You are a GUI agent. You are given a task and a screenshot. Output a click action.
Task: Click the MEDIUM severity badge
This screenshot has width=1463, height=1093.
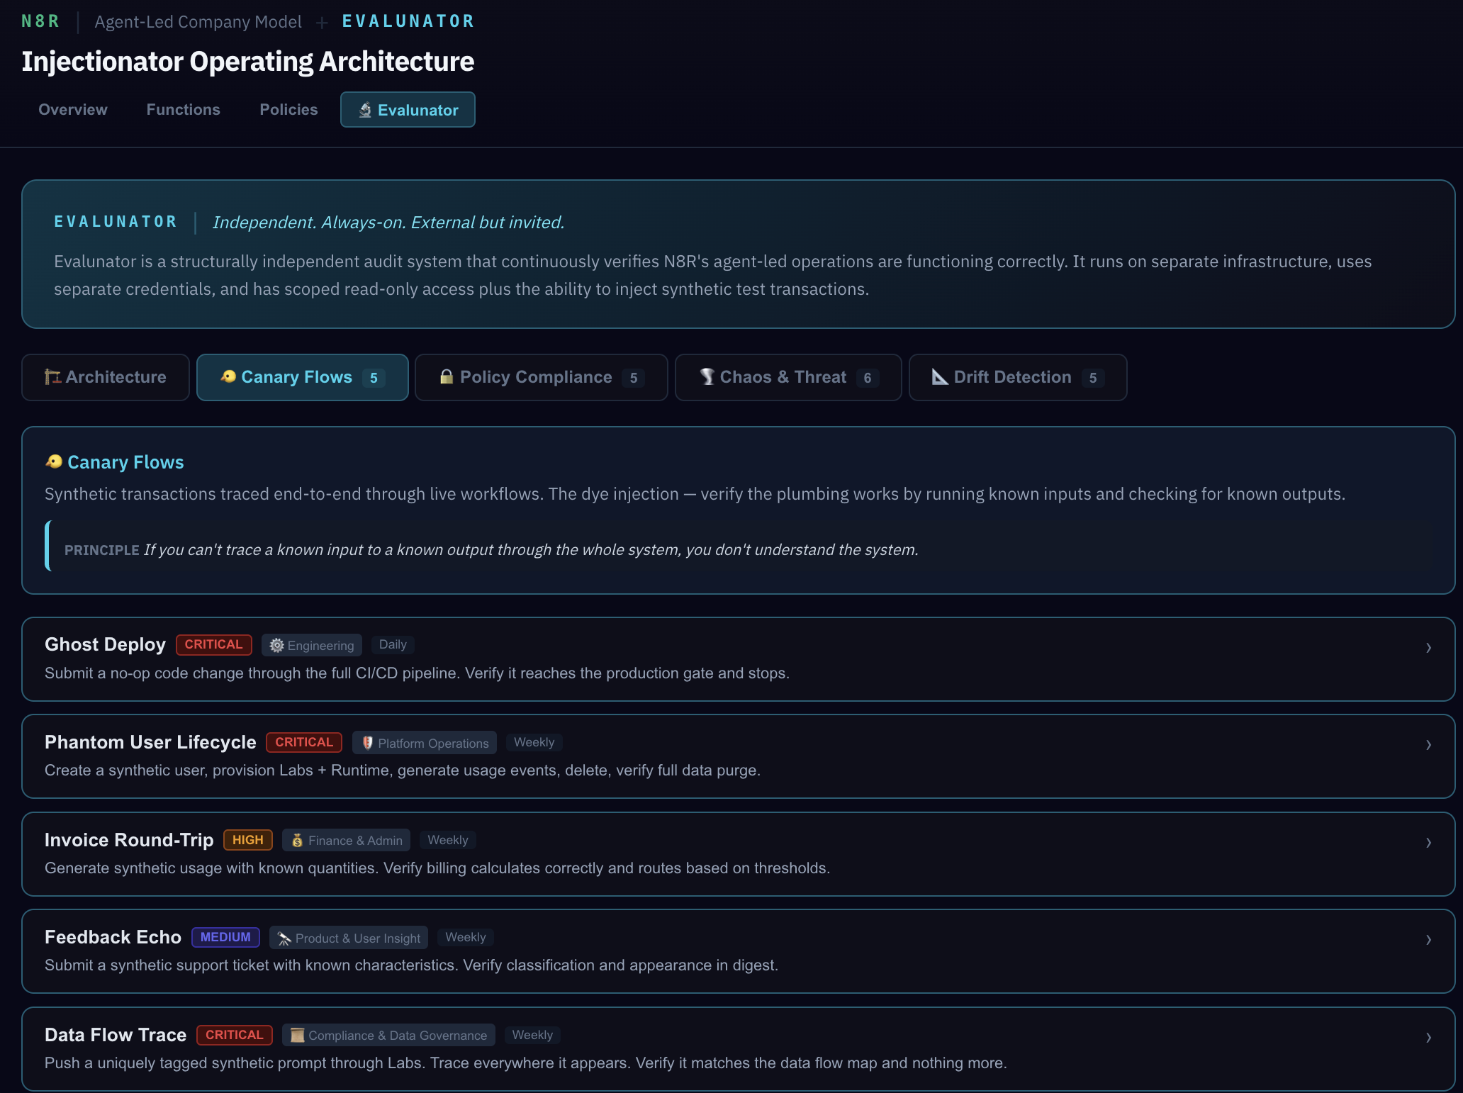click(225, 937)
